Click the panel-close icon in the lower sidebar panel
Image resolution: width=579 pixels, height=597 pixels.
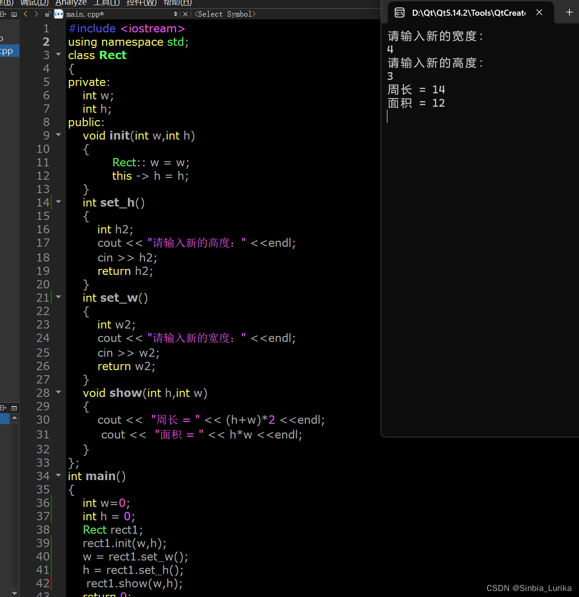pos(14,408)
